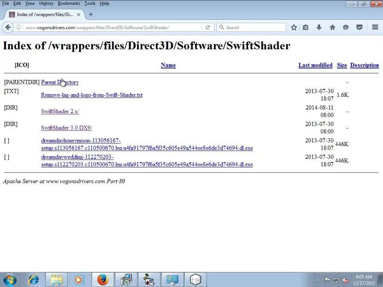383x287 pixels.
Task: Open the Windows Start button
Action: [x=10, y=280]
